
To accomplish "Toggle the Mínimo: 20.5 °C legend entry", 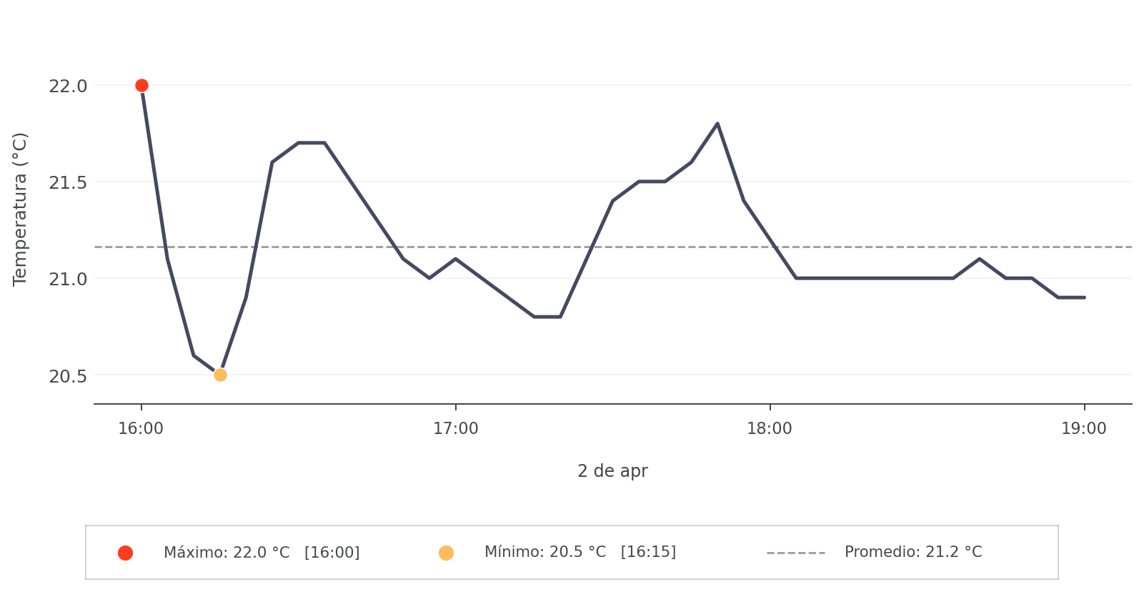I will [580, 552].
